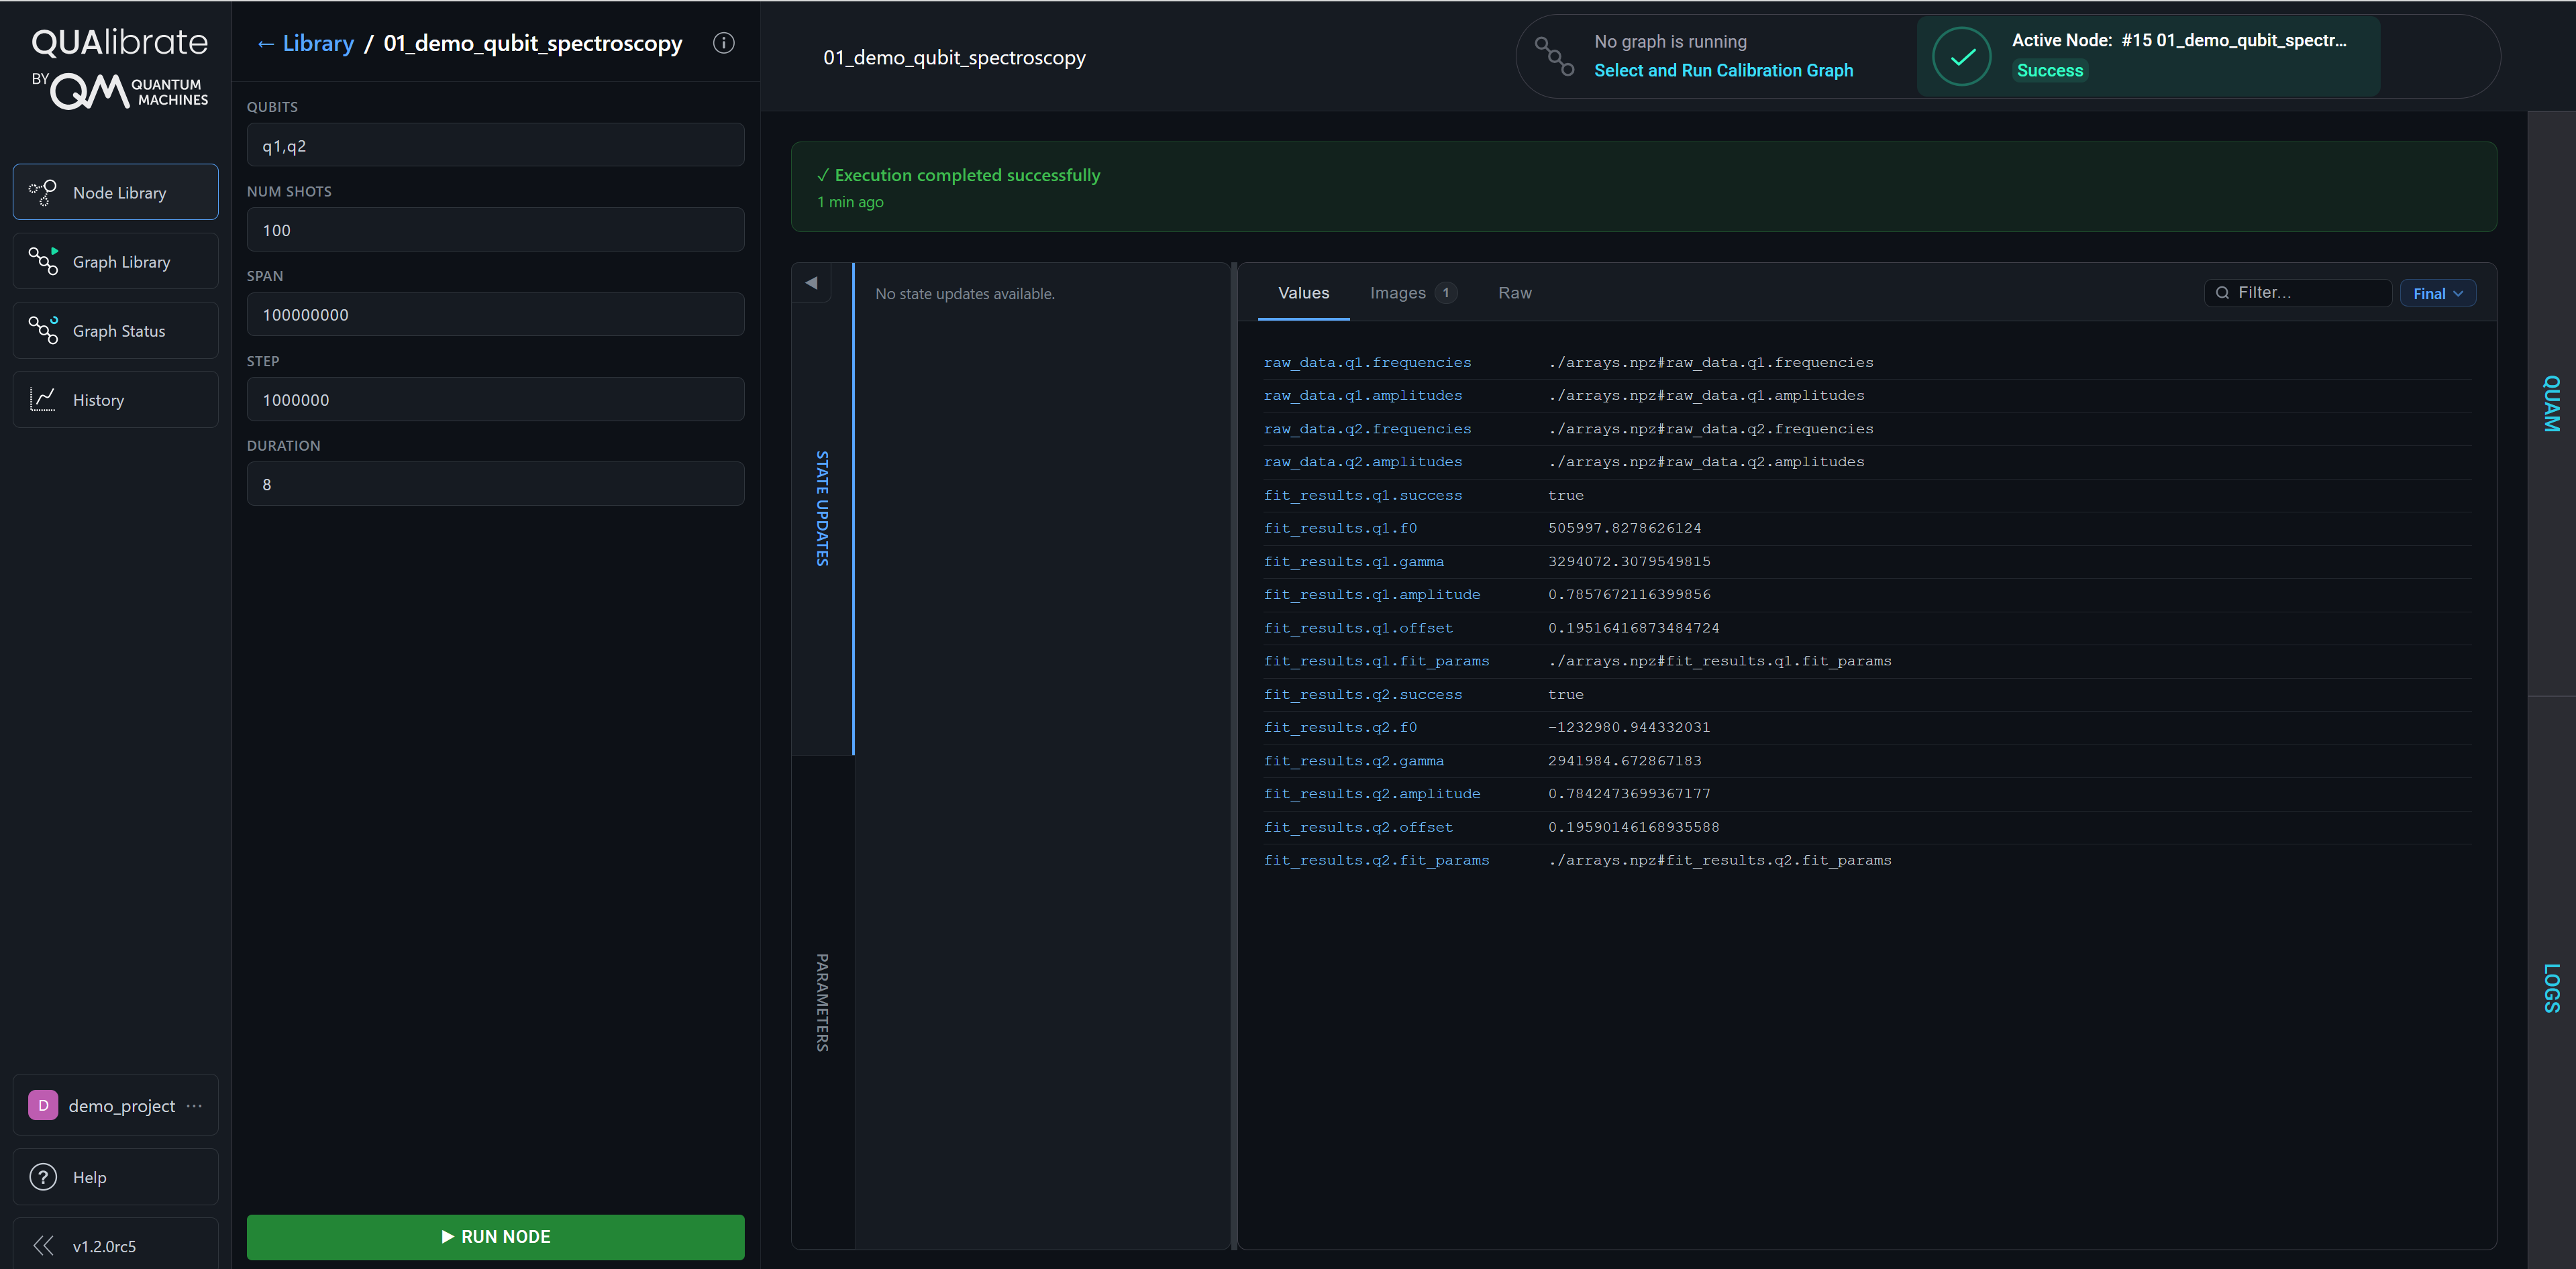Click the No state updates available text
This screenshot has height=1269, width=2576.
tap(964, 294)
